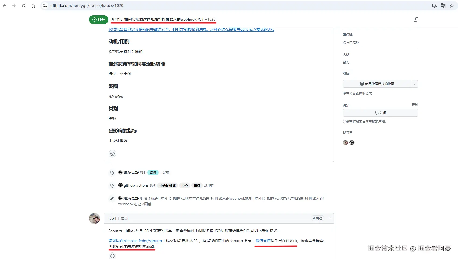Open the translate page icon

[x=443, y=6]
